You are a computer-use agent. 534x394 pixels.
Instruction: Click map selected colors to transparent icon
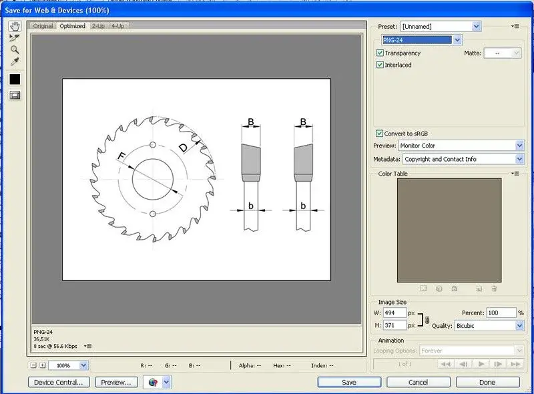click(423, 288)
